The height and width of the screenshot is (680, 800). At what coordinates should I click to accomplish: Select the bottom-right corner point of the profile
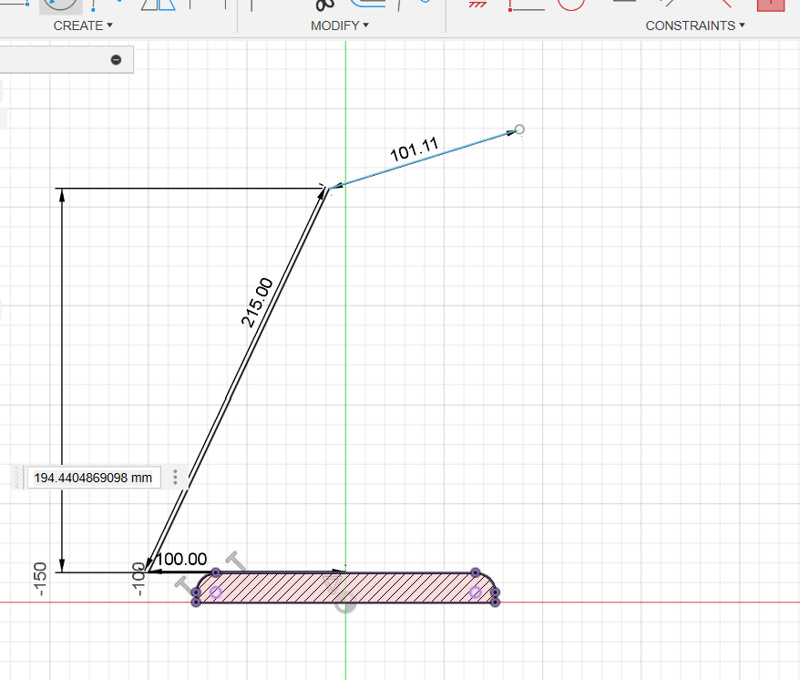point(495,602)
